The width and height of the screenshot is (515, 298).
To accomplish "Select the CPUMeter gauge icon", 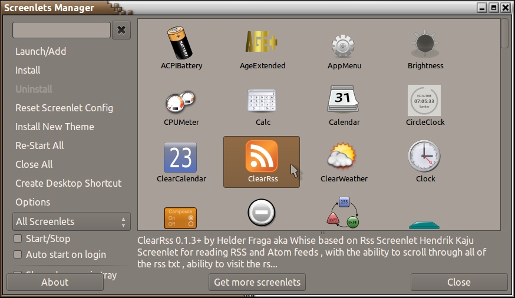I will click(181, 100).
